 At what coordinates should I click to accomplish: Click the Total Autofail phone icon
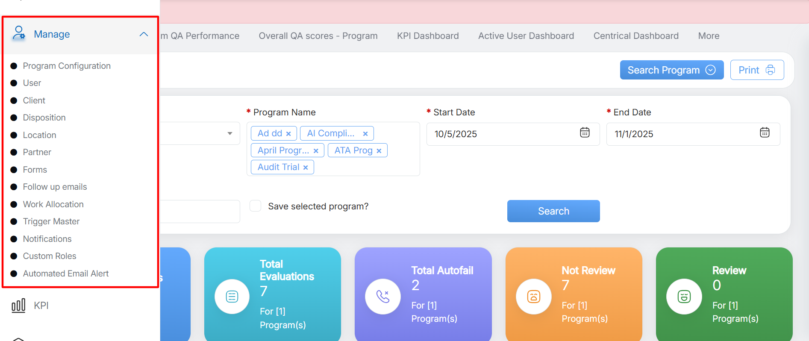(x=382, y=297)
